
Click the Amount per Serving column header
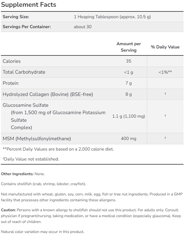click(x=129, y=47)
